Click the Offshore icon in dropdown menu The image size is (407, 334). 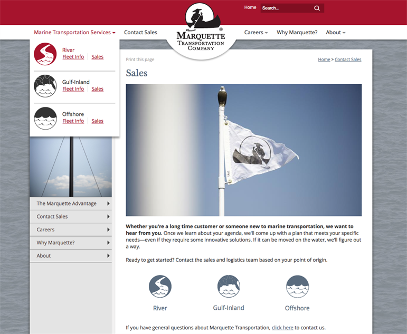click(x=45, y=118)
